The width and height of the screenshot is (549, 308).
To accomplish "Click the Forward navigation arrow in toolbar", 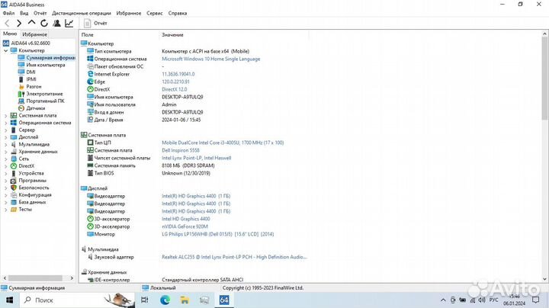I will pyautogui.click(x=19, y=24).
